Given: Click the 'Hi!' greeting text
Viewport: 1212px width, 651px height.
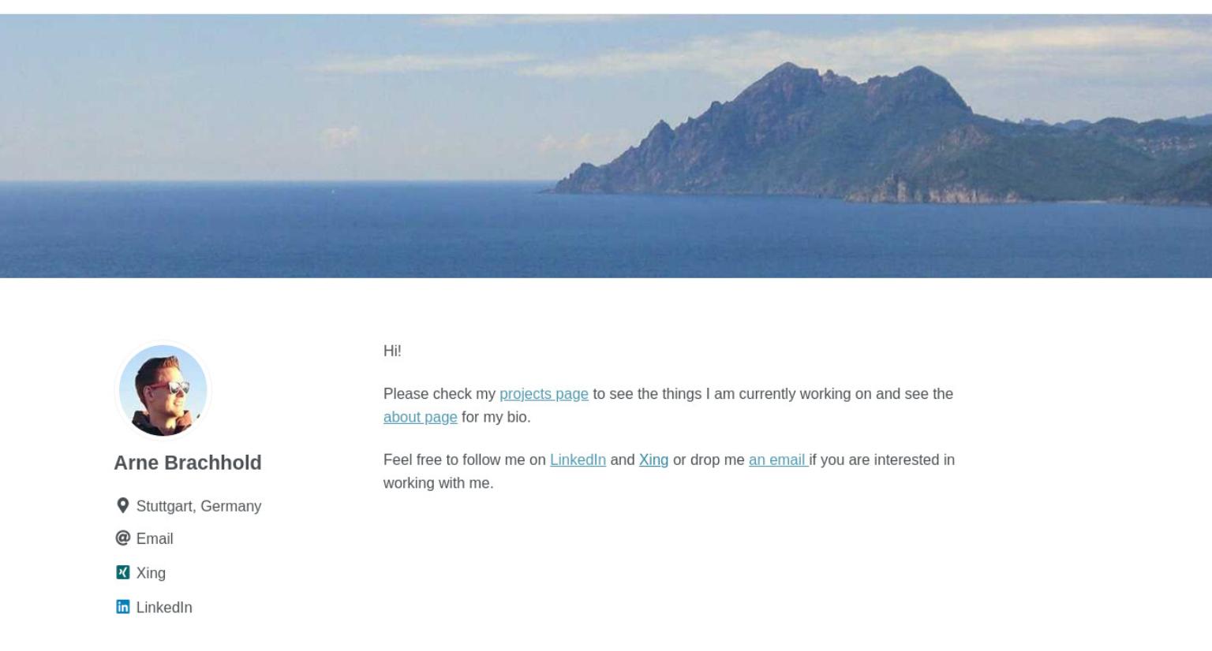Looking at the screenshot, I should (392, 351).
